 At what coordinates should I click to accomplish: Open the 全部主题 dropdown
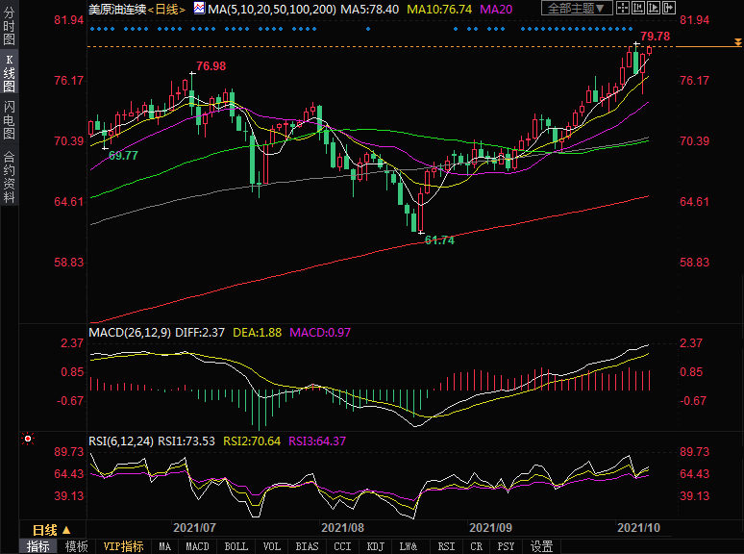577,8
